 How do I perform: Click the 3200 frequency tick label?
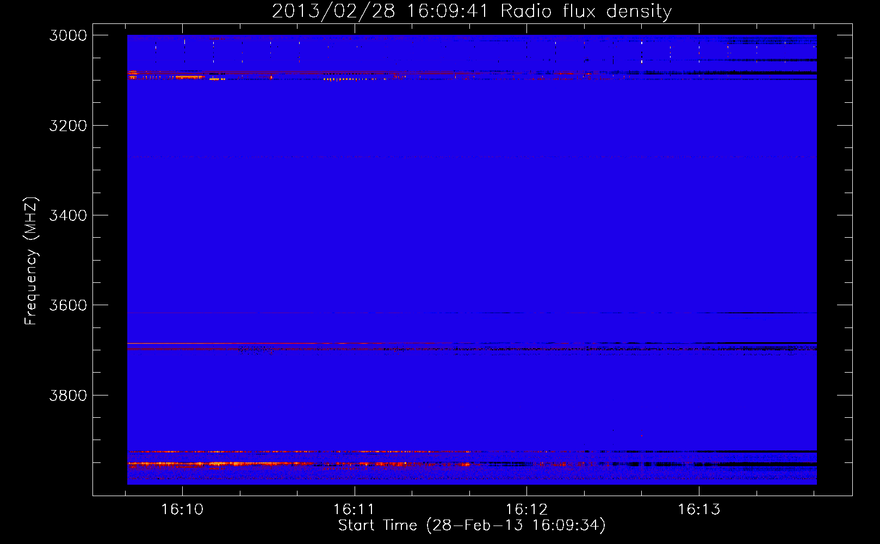click(68, 126)
